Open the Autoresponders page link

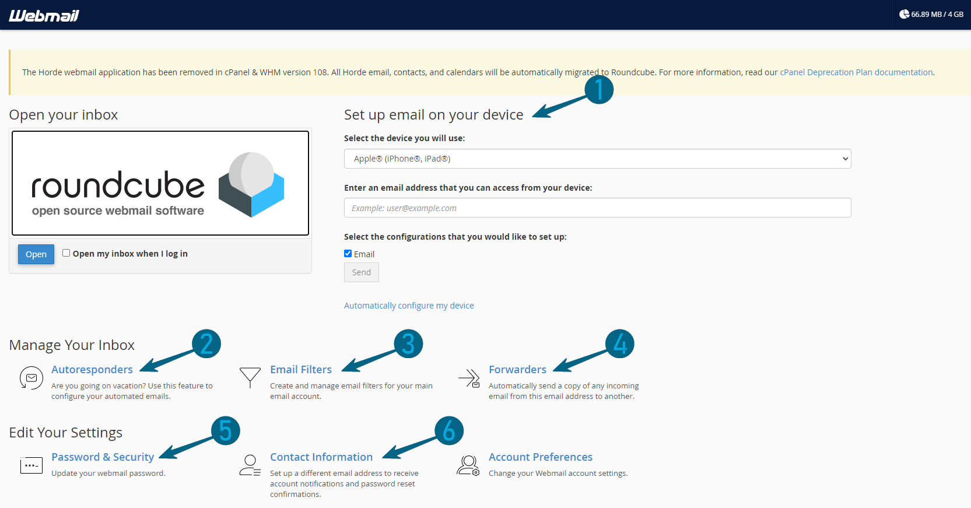(92, 369)
